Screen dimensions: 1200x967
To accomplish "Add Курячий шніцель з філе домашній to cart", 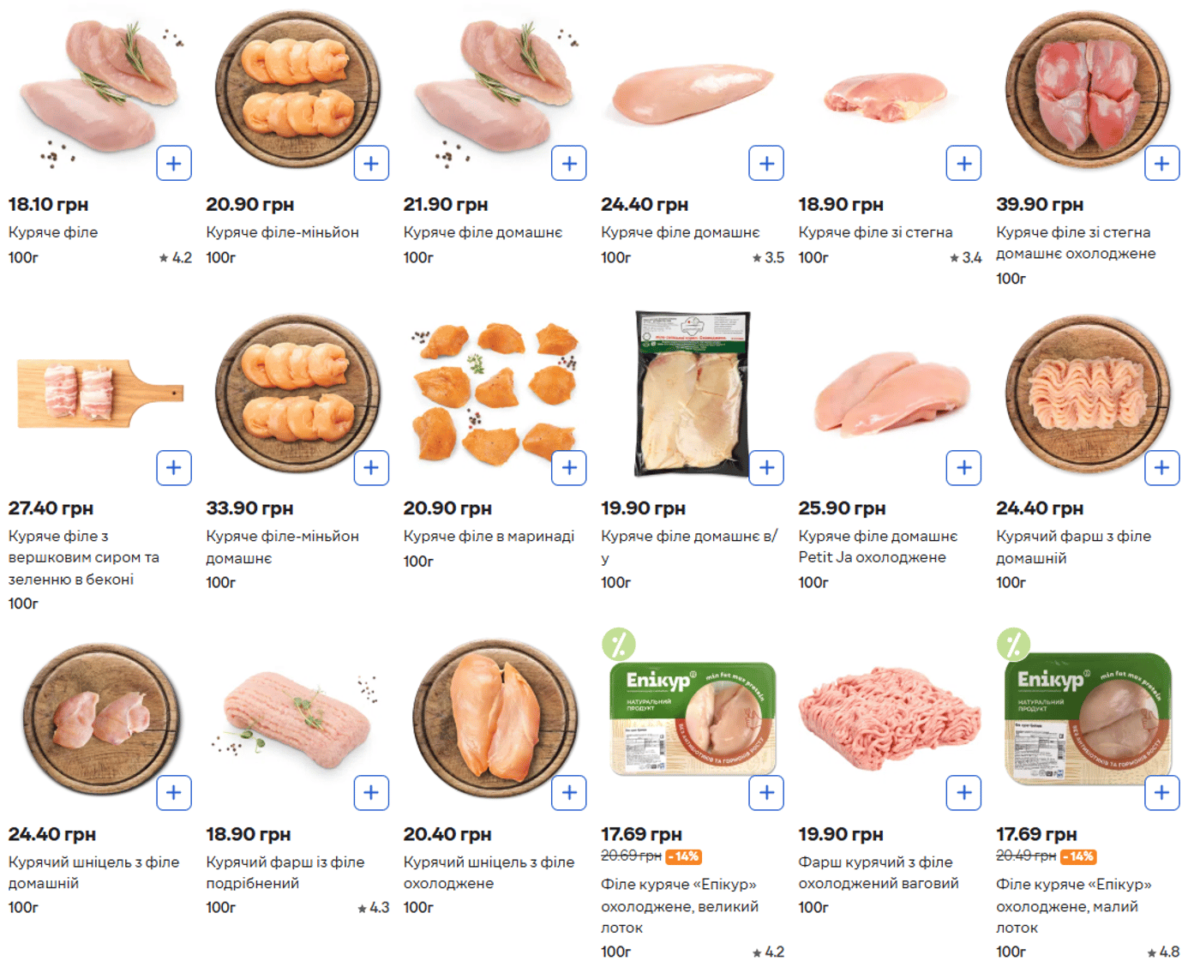I will (174, 793).
